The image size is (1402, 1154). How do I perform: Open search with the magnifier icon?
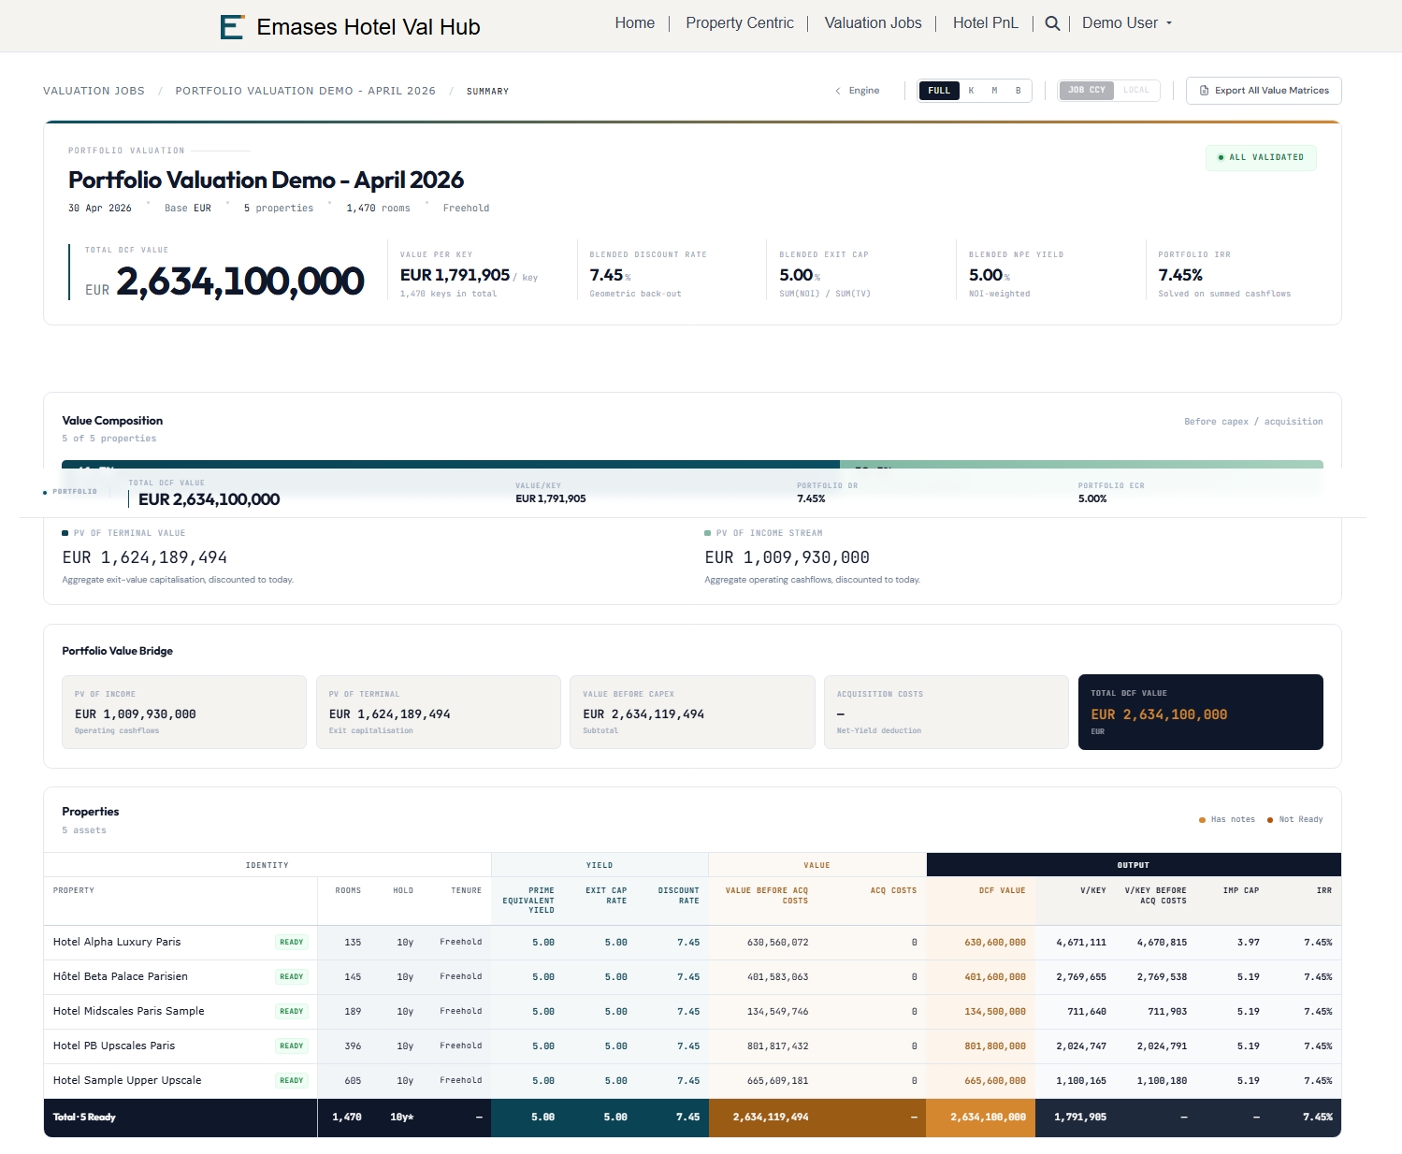click(1052, 23)
